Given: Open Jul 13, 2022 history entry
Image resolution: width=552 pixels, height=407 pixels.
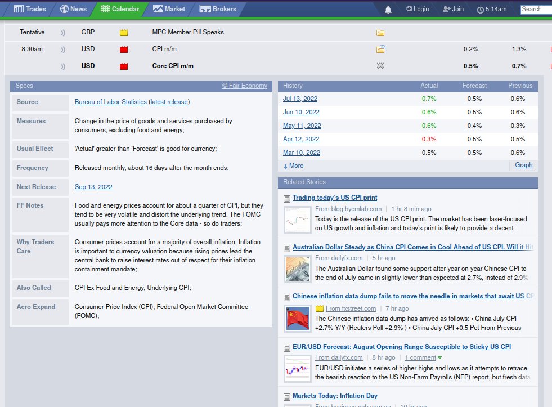Looking at the screenshot, I should [300, 99].
